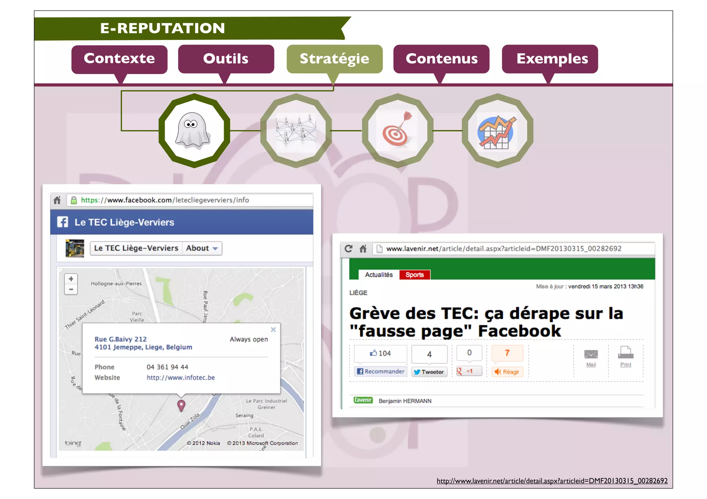Open the red Sports tab

click(415, 275)
